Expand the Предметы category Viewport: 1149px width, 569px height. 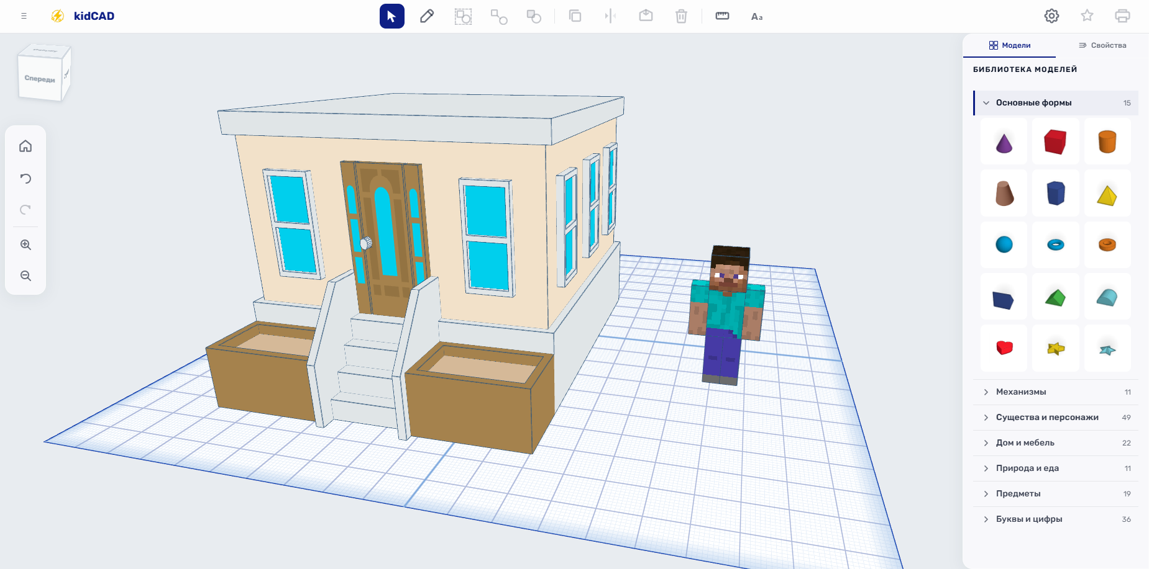(1056, 494)
